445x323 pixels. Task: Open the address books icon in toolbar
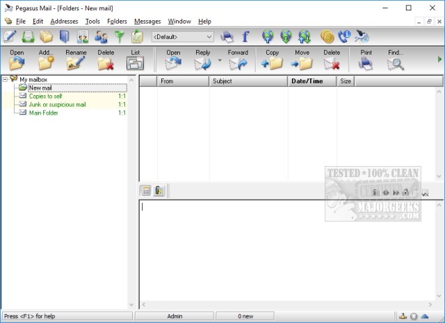coord(64,37)
